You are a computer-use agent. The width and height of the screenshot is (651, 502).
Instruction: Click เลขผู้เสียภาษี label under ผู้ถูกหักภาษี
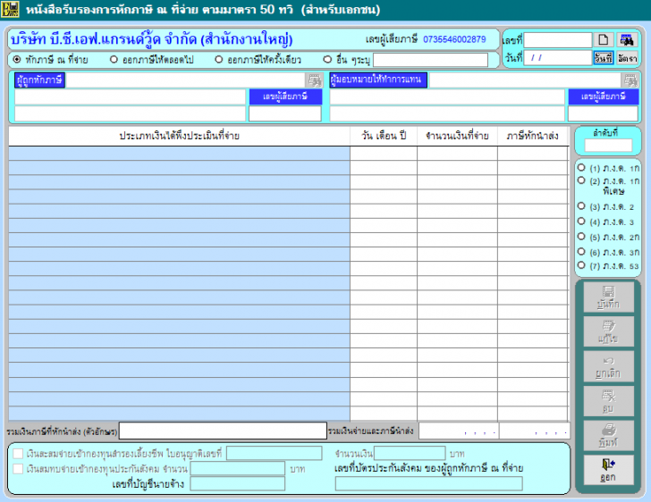(285, 96)
